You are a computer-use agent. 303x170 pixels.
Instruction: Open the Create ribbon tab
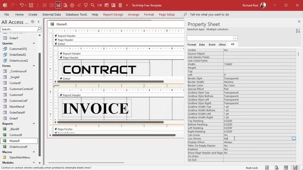(x=33, y=15)
